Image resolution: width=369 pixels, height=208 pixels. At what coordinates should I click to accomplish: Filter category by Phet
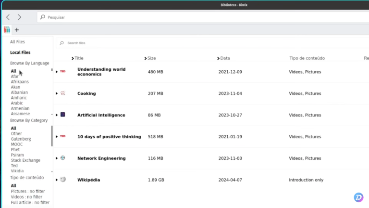tap(15, 150)
